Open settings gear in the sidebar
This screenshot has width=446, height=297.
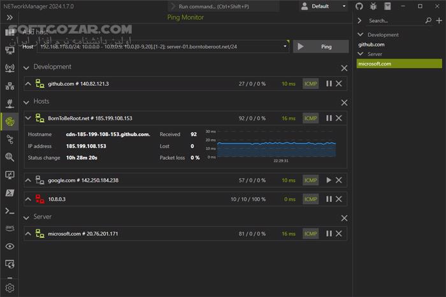[x=10, y=287]
